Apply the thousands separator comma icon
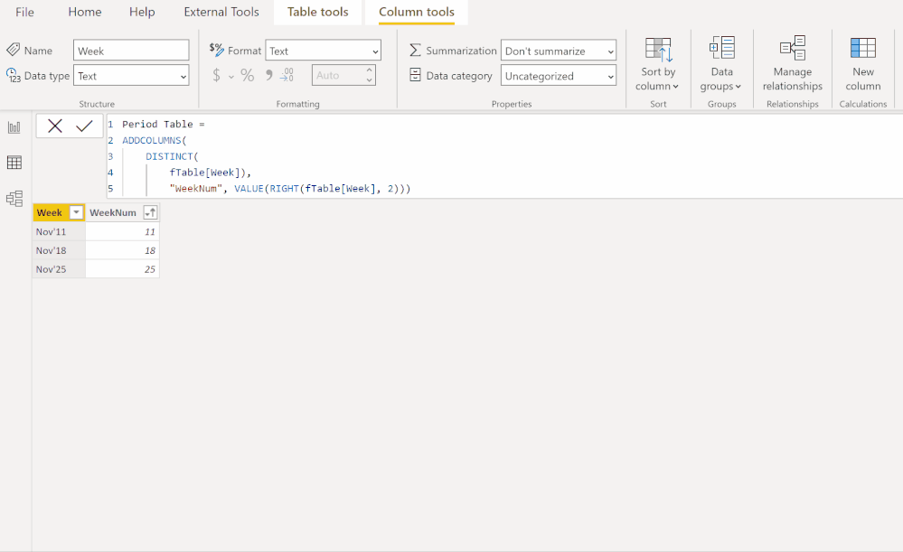This screenshot has height=552, width=903. point(268,75)
